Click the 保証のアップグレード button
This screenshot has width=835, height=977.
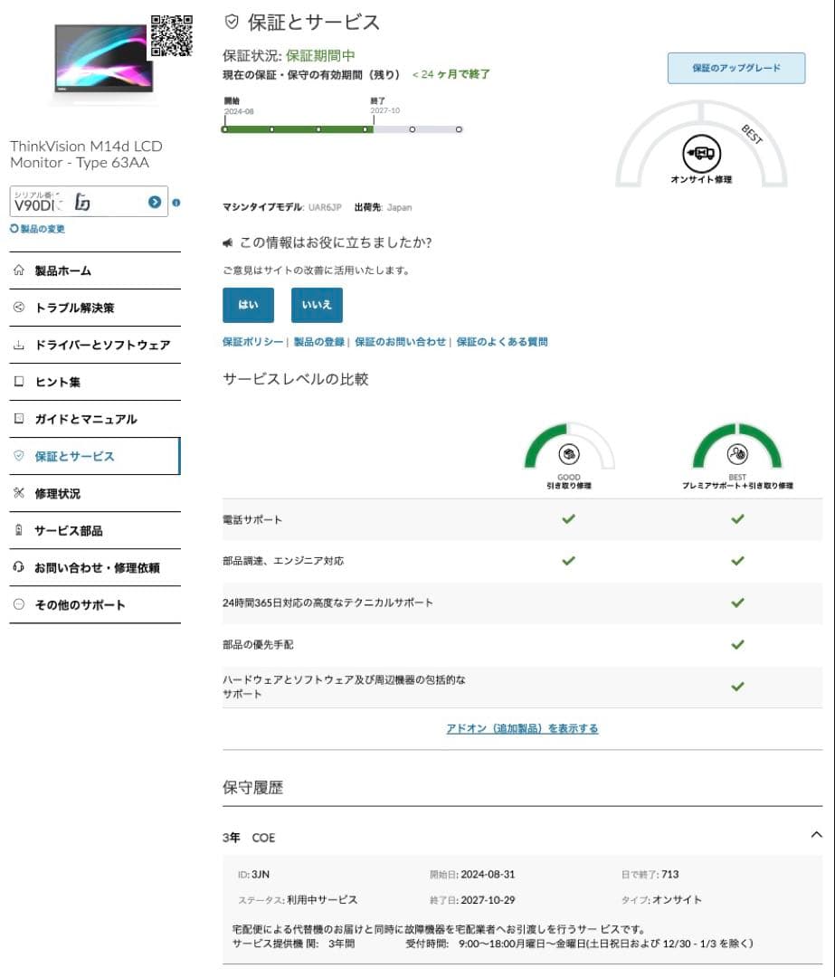coord(735,68)
